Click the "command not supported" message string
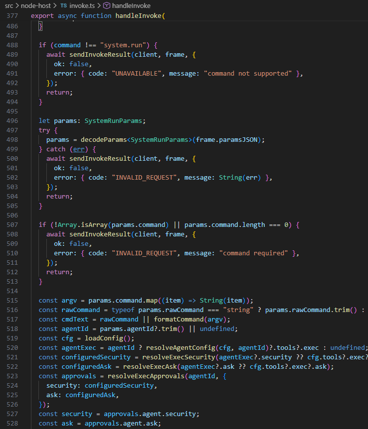The height and width of the screenshot is (429, 368). [x=248, y=74]
